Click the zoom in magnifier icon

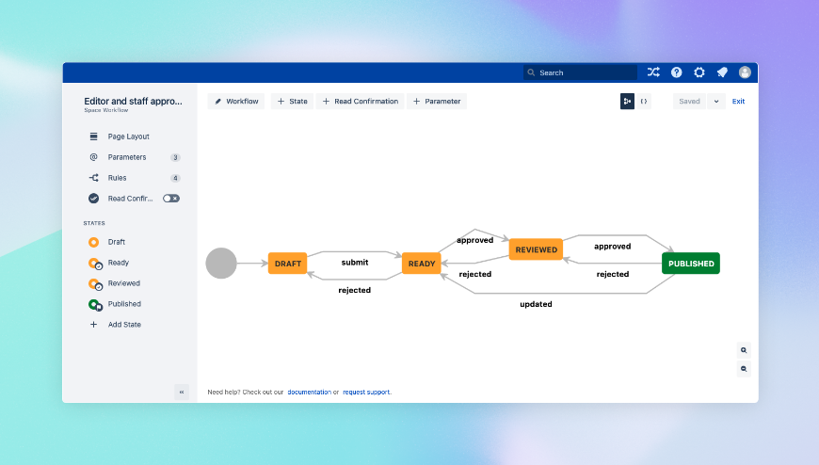pyautogui.click(x=744, y=350)
